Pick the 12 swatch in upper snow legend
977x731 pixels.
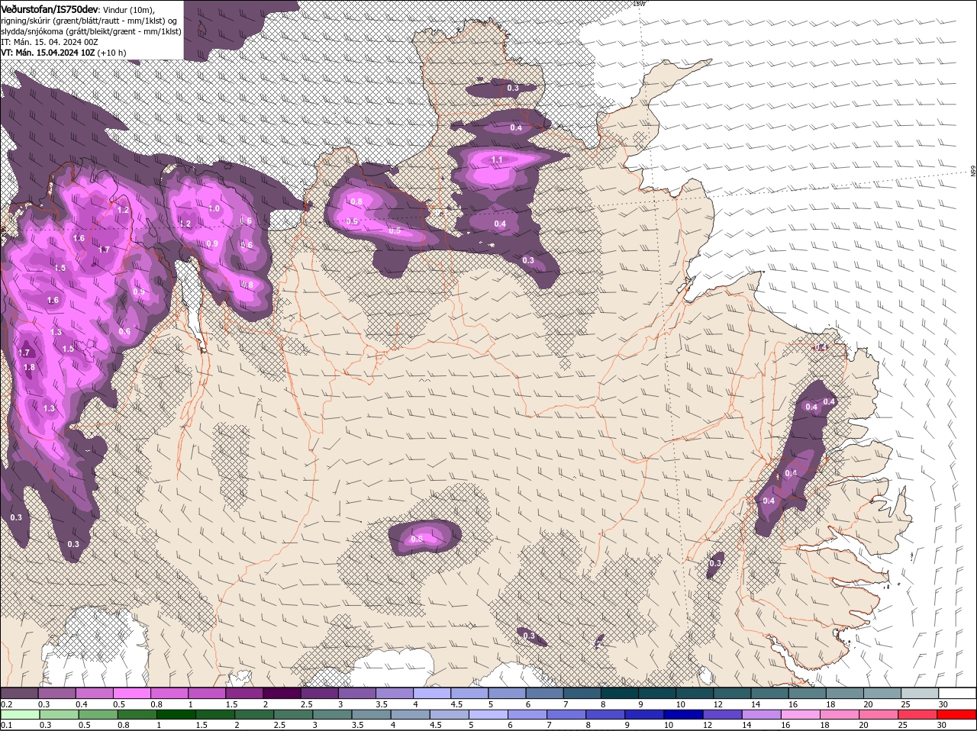(732, 693)
